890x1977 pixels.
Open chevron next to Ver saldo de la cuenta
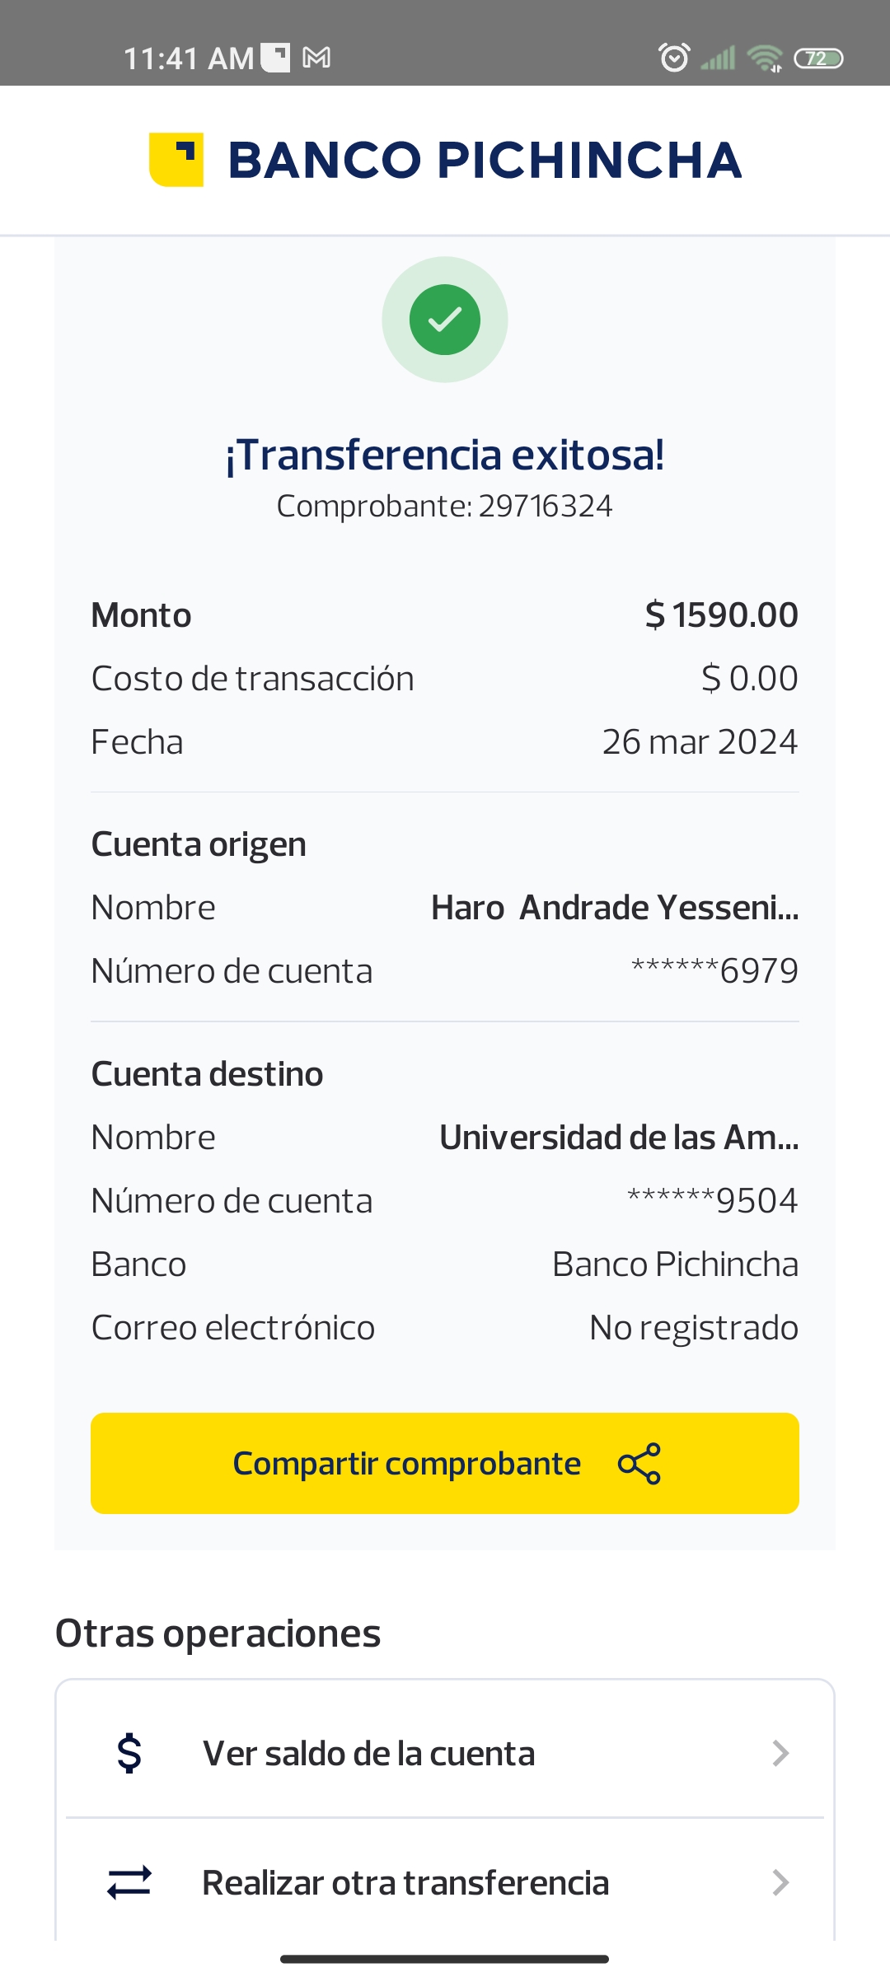[780, 1753]
